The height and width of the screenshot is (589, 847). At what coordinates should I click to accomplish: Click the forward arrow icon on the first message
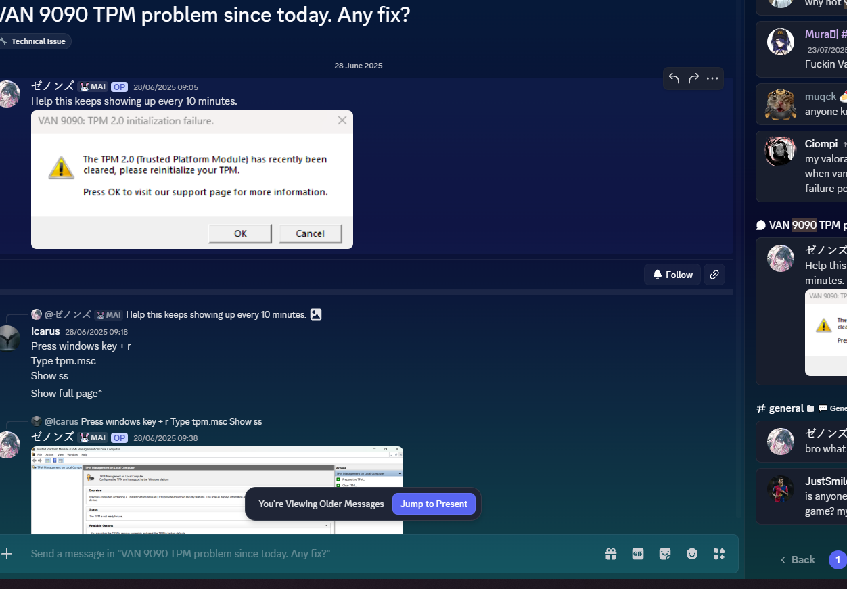click(x=693, y=78)
